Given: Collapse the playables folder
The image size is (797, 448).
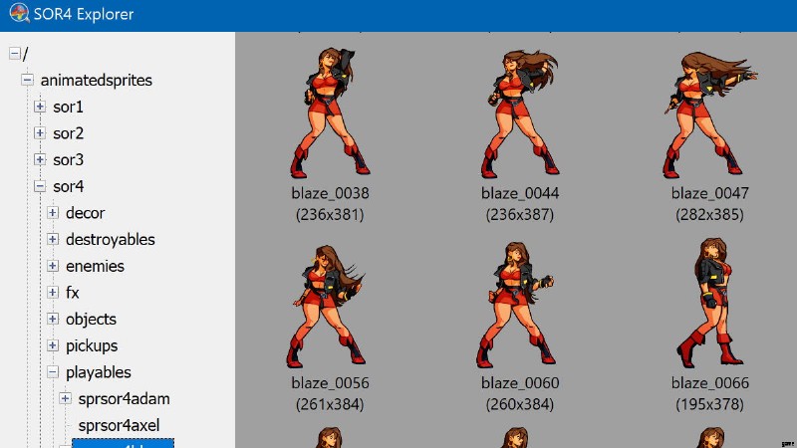Looking at the screenshot, I should (53, 372).
